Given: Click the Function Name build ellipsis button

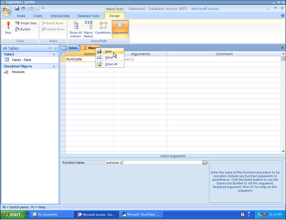Looking at the screenshot, I should pyautogui.click(x=205, y=162).
